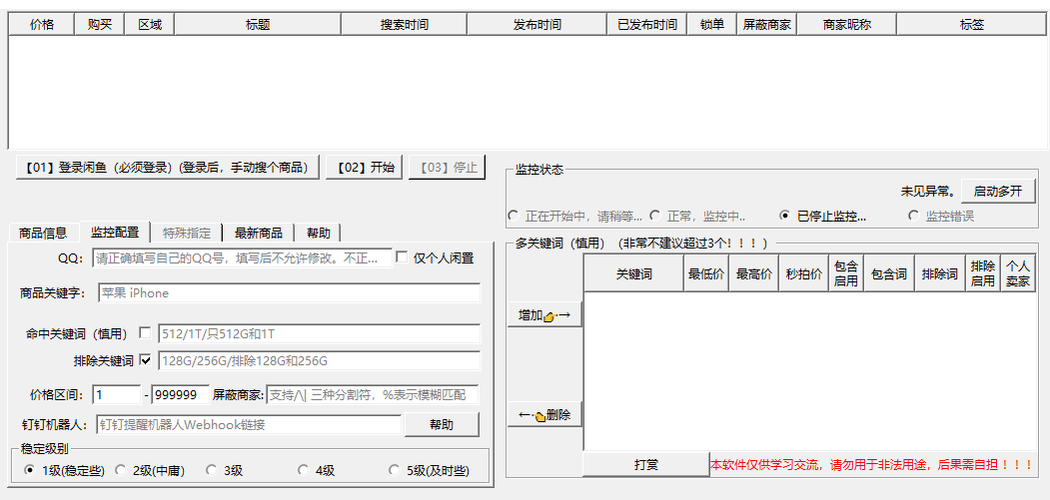Viewport: 1050px width, 500px height.
Task: Click the 排除词 column header
Action: click(940, 273)
